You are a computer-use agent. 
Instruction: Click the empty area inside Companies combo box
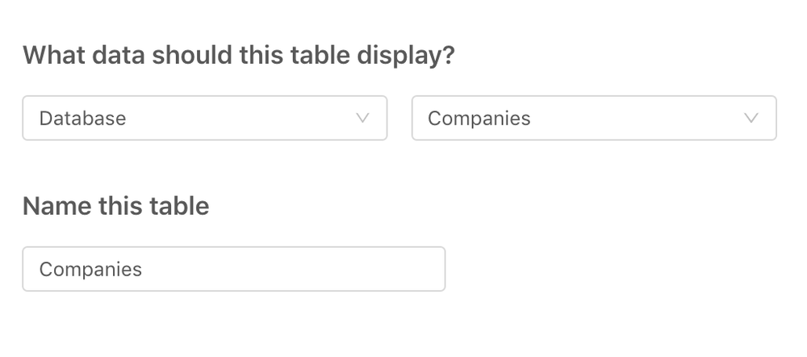click(638, 118)
